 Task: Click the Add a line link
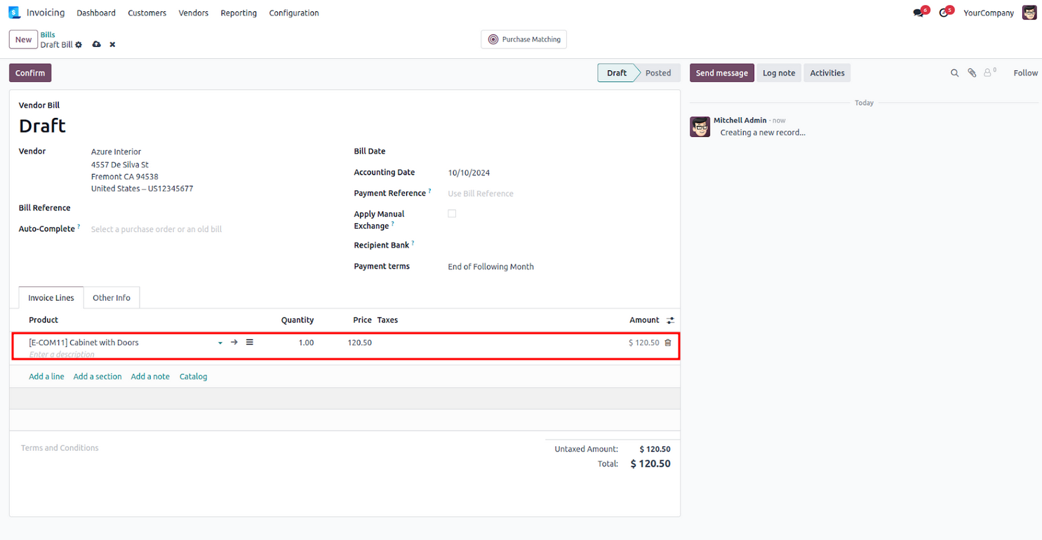(46, 377)
